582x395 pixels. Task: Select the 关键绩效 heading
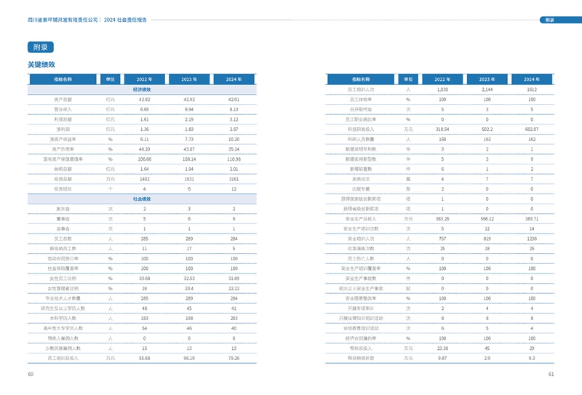tap(41, 65)
